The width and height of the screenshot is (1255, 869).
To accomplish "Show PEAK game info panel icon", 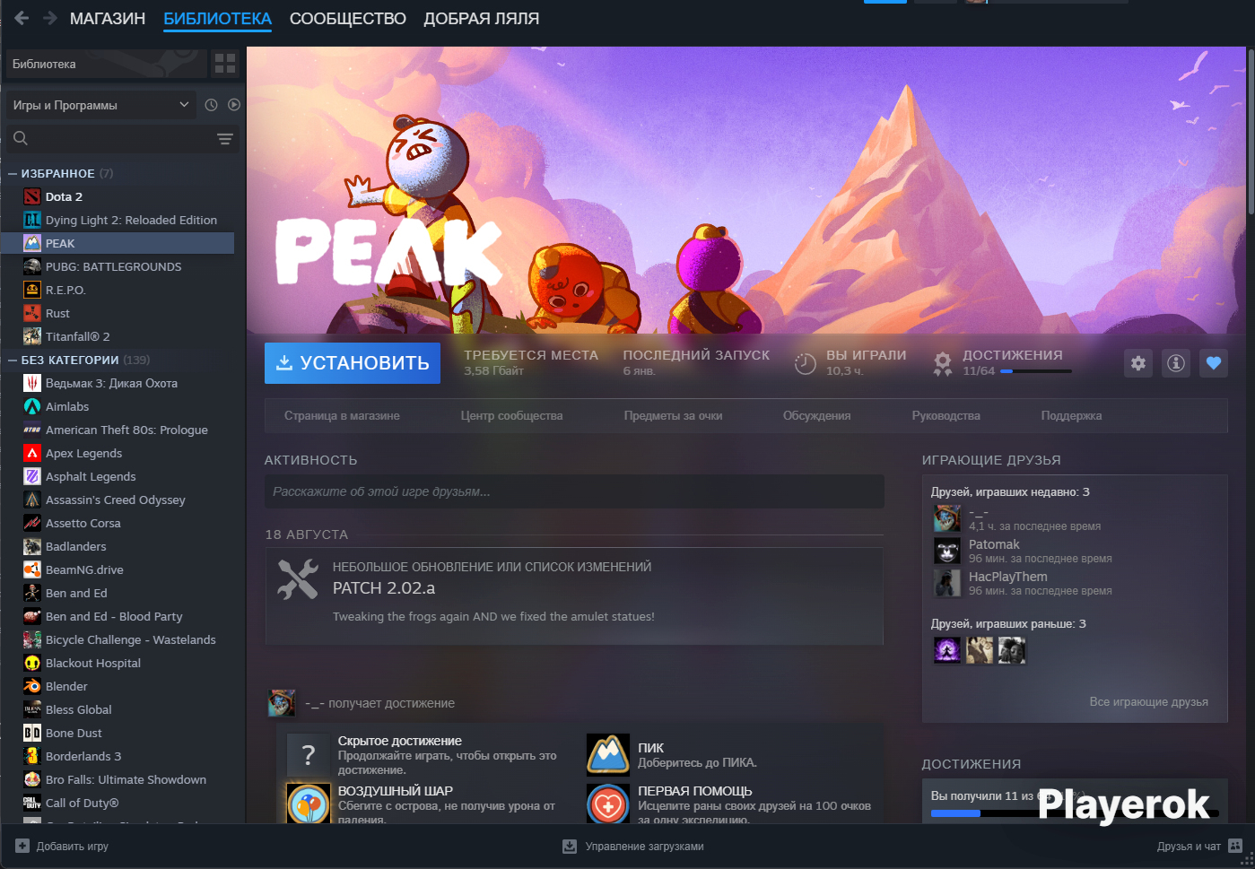I will point(1176,363).
